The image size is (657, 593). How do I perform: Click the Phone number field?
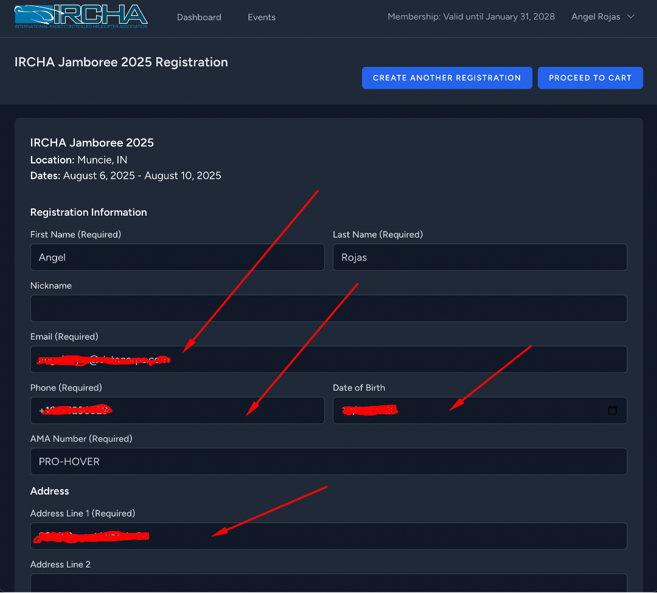pyautogui.click(x=177, y=411)
